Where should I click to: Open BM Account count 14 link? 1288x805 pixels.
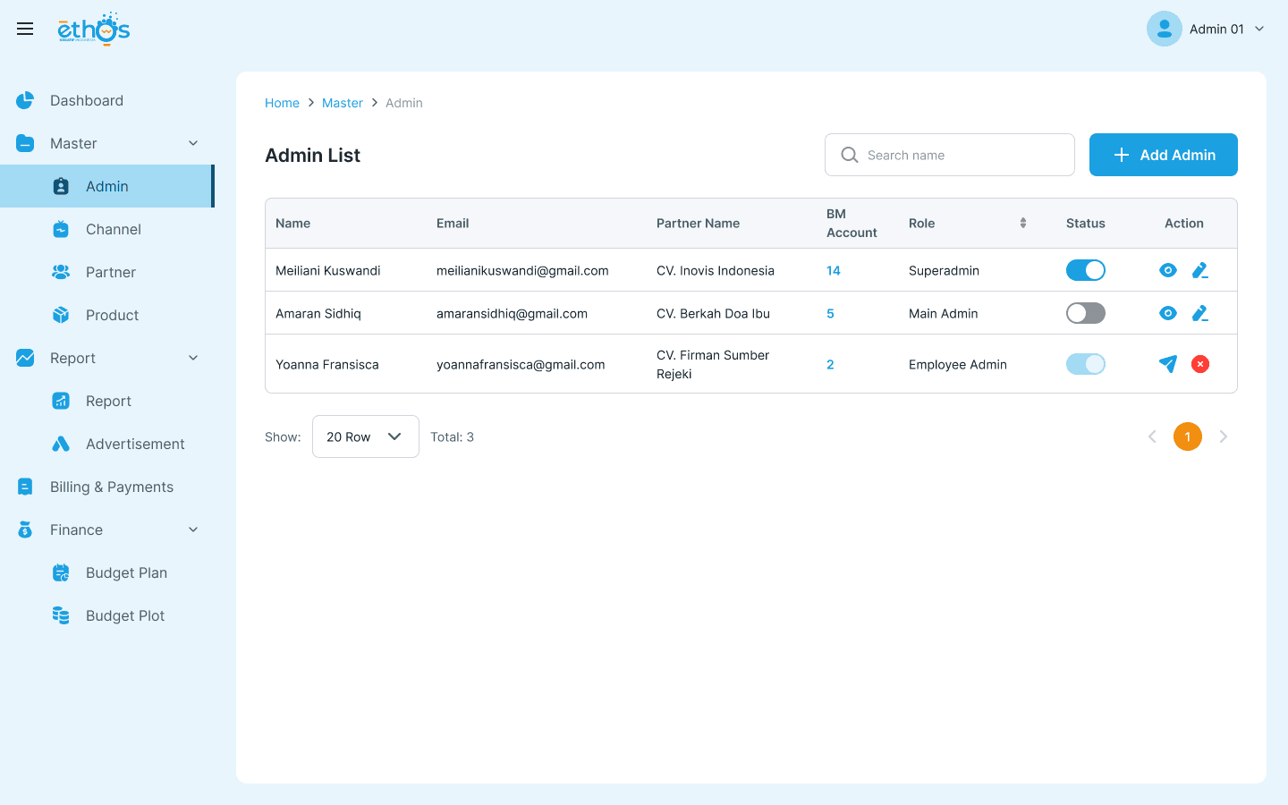[x=834, y=270]
